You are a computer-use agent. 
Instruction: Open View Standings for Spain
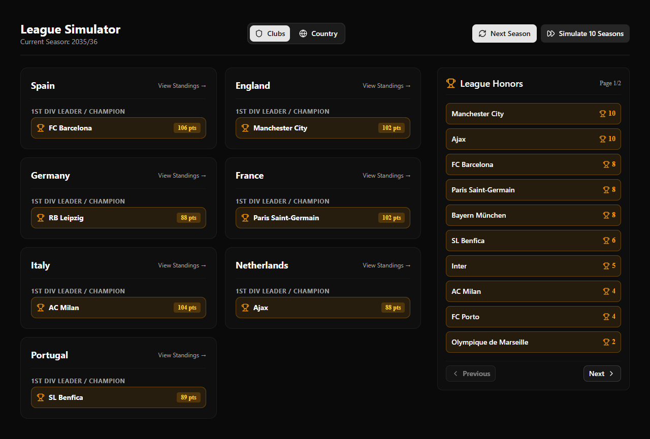pos(182,86)
